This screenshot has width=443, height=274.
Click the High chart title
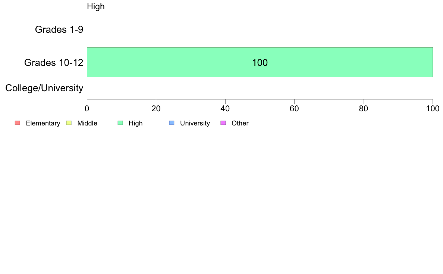point(96,6)
